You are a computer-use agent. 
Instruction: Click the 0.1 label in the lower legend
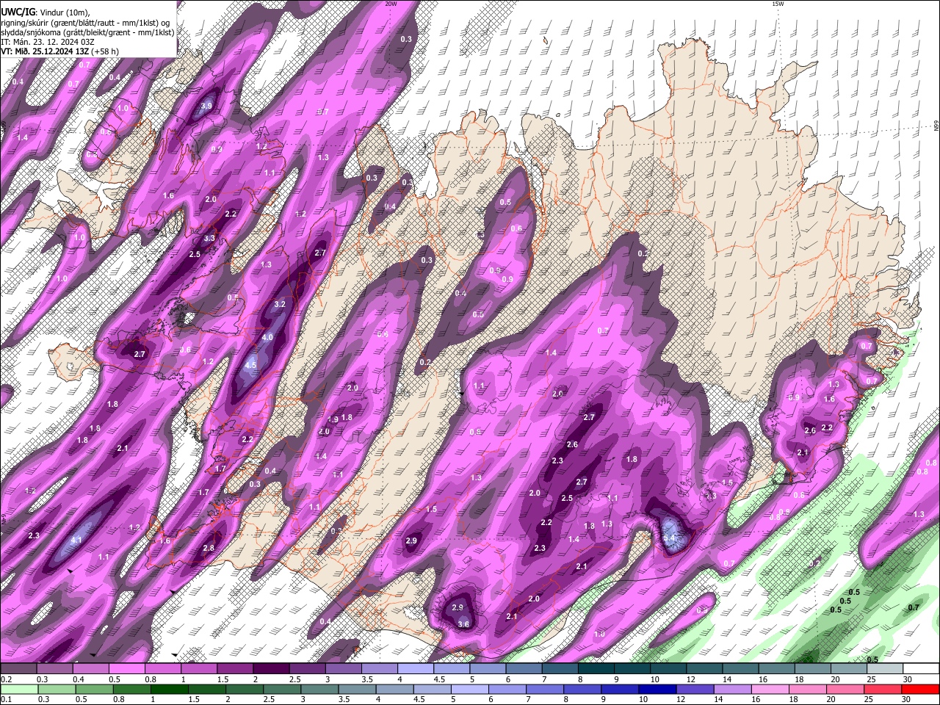(x=5, y=700)
